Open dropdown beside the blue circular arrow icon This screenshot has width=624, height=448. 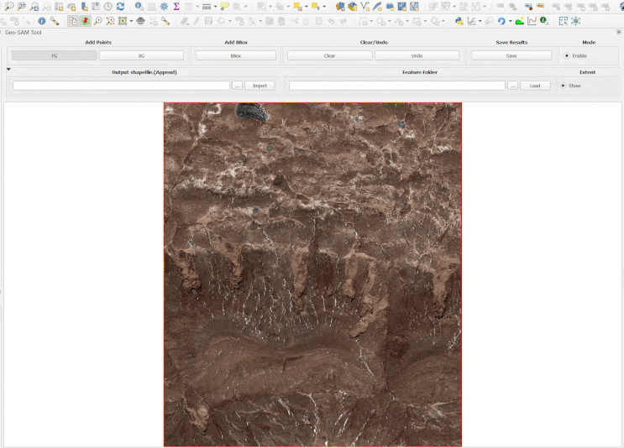[510, 21]
